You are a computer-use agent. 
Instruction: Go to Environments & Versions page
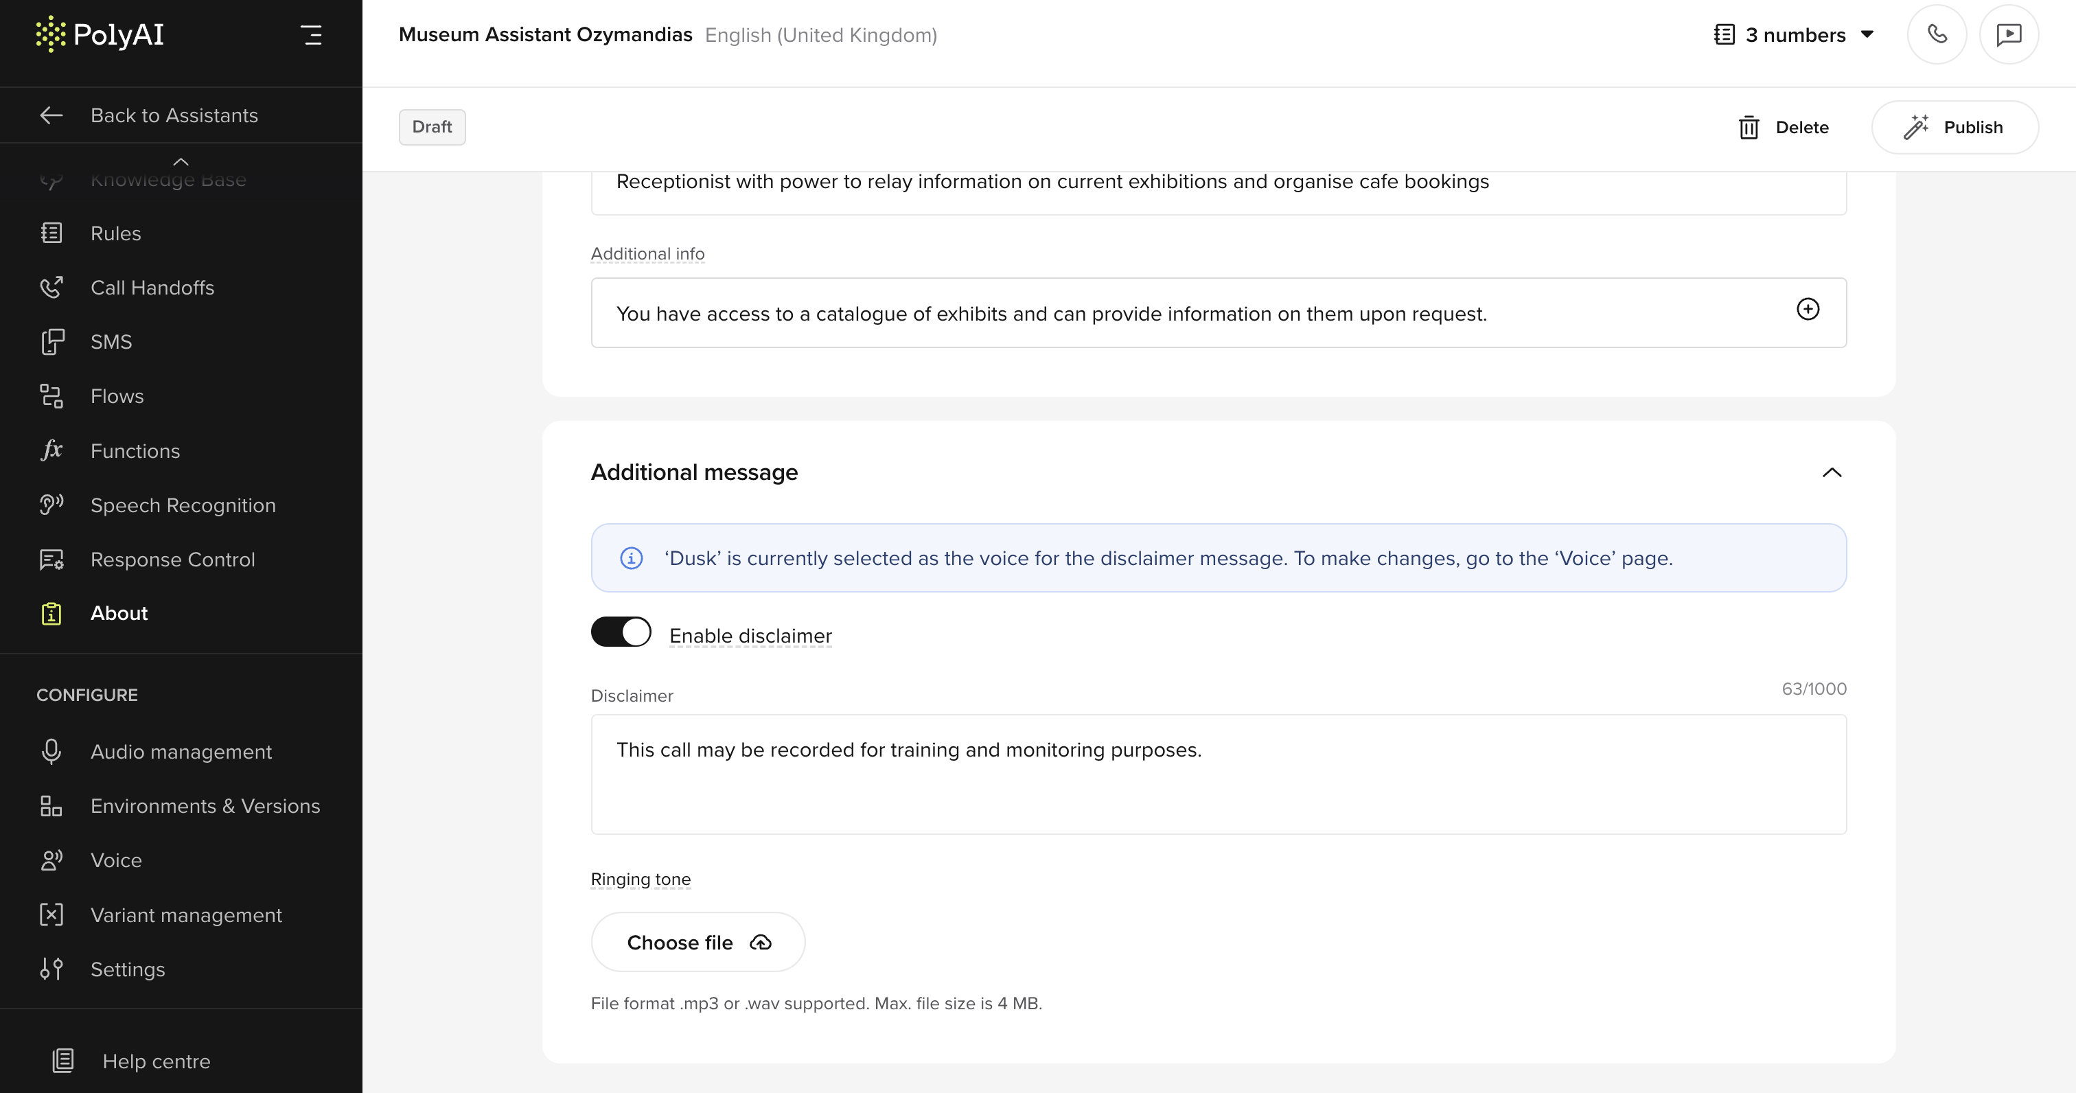click(x=205, y=805)
